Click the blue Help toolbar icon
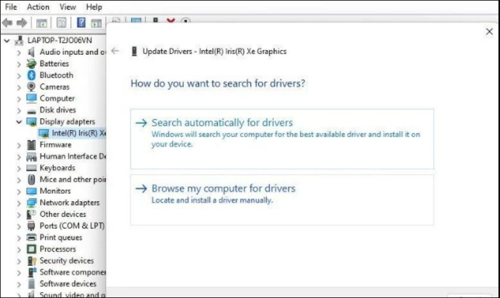This screenshot has width=500, height=298. click(x=81, y=23)
